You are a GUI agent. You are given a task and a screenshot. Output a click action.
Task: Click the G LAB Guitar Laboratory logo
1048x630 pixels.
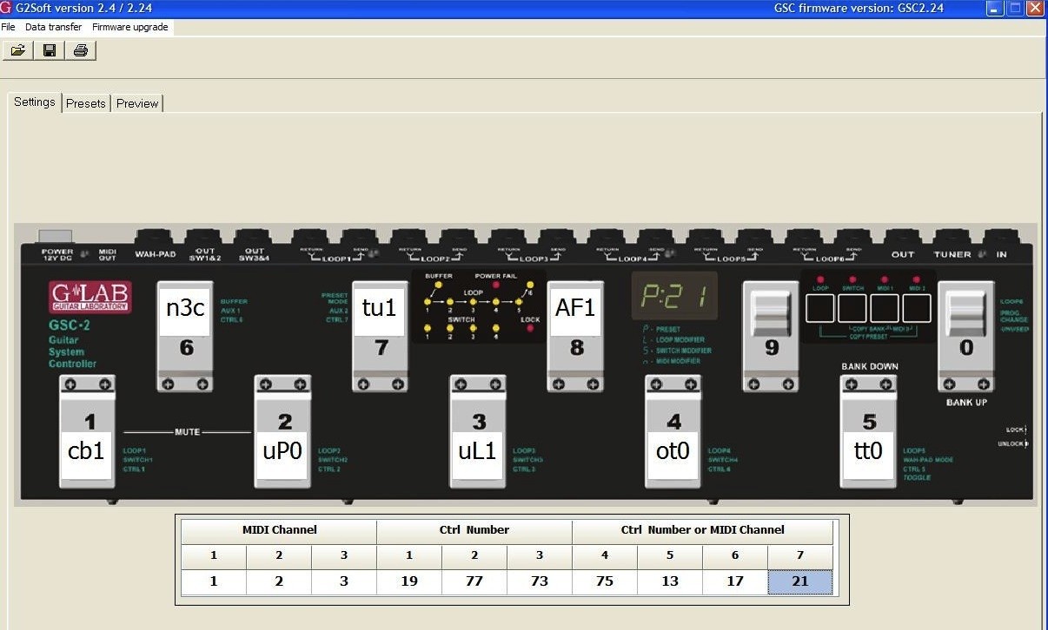pos(90,297)
